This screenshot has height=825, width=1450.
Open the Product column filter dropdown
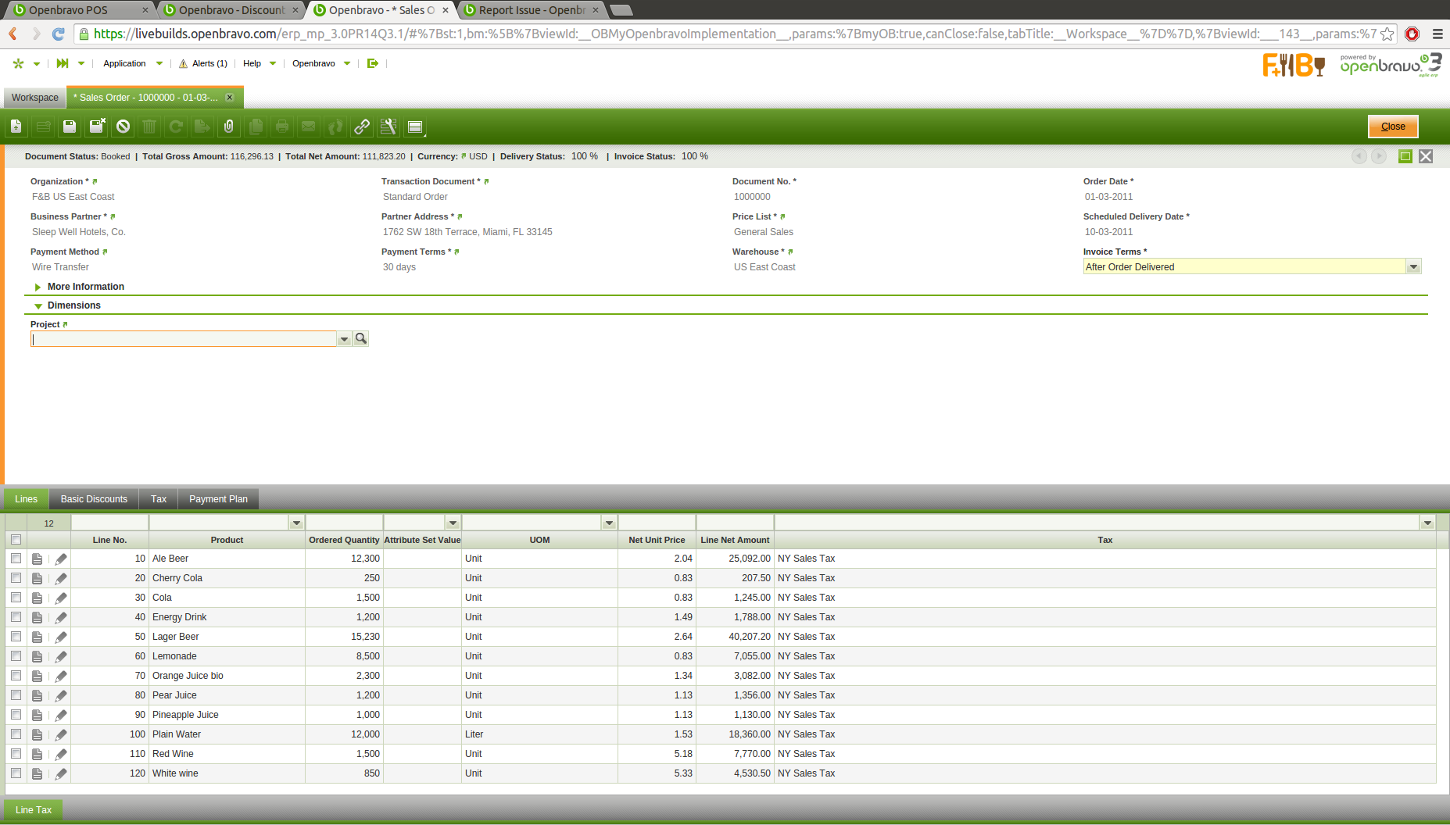[296, 523]
